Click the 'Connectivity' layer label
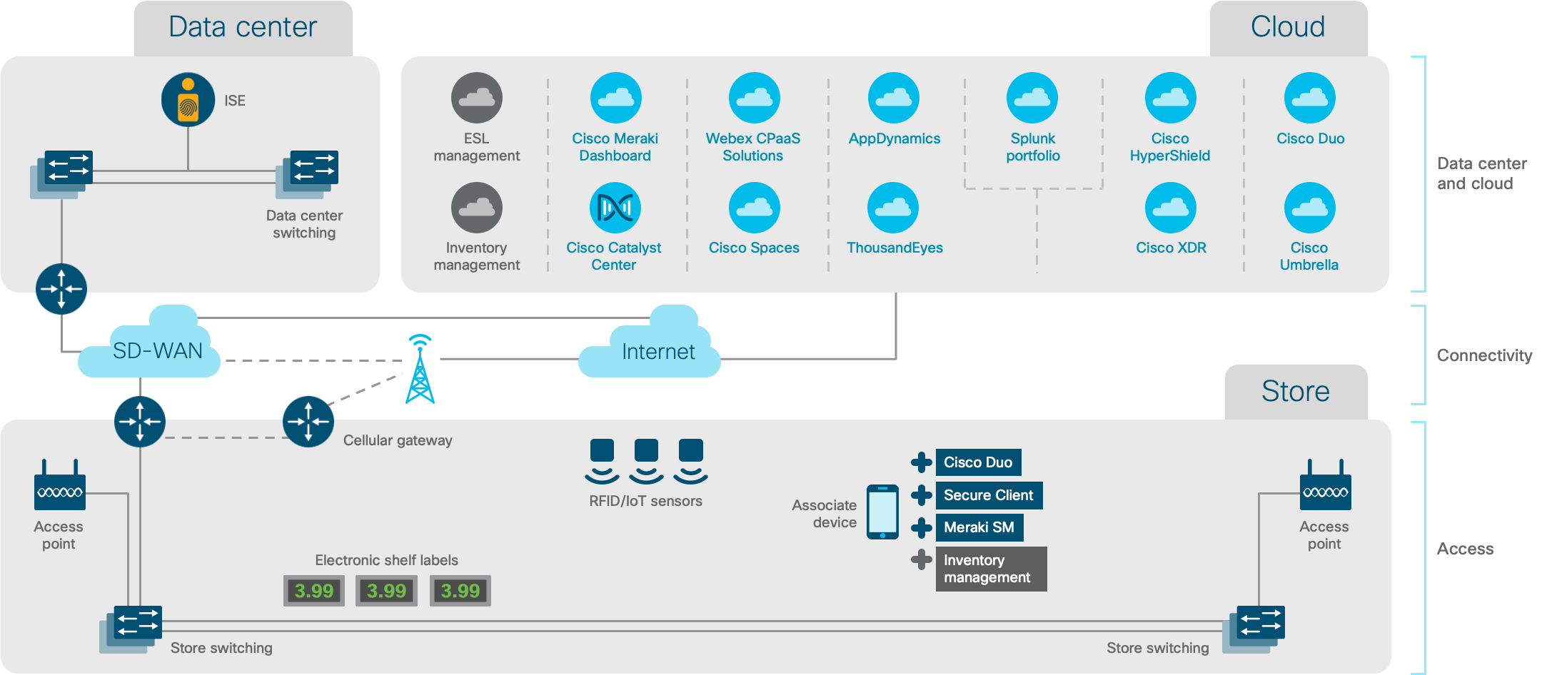The image size is (1542, 675). [x=1485, y=355]
